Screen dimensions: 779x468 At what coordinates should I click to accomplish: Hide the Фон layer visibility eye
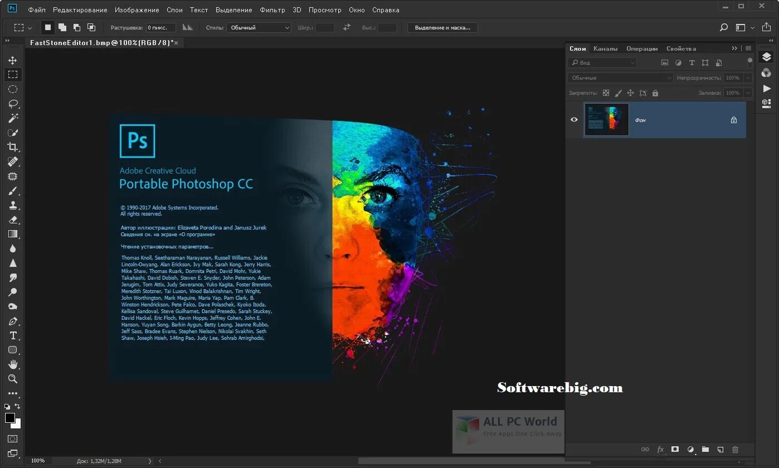574,119
